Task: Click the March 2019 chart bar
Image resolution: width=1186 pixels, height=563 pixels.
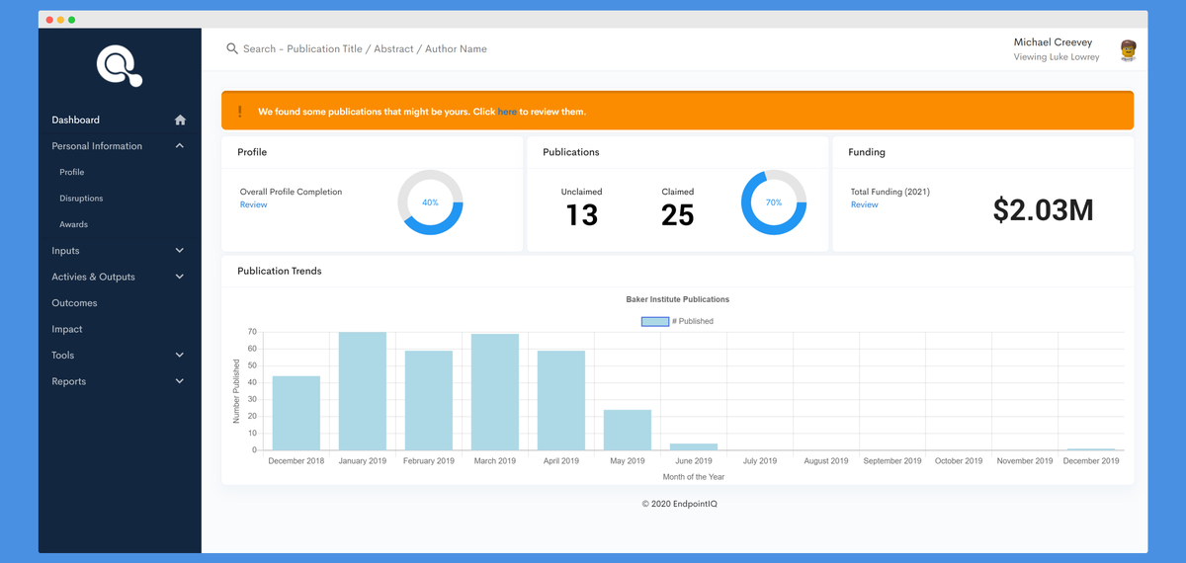Action: (x=495, y=392)
